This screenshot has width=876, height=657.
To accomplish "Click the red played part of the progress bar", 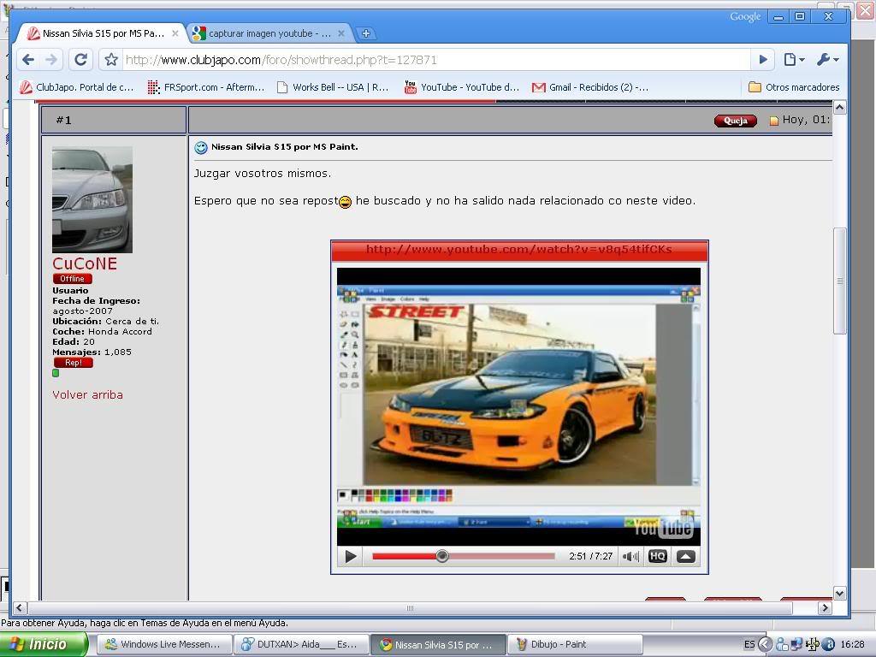I will point(405,556).
